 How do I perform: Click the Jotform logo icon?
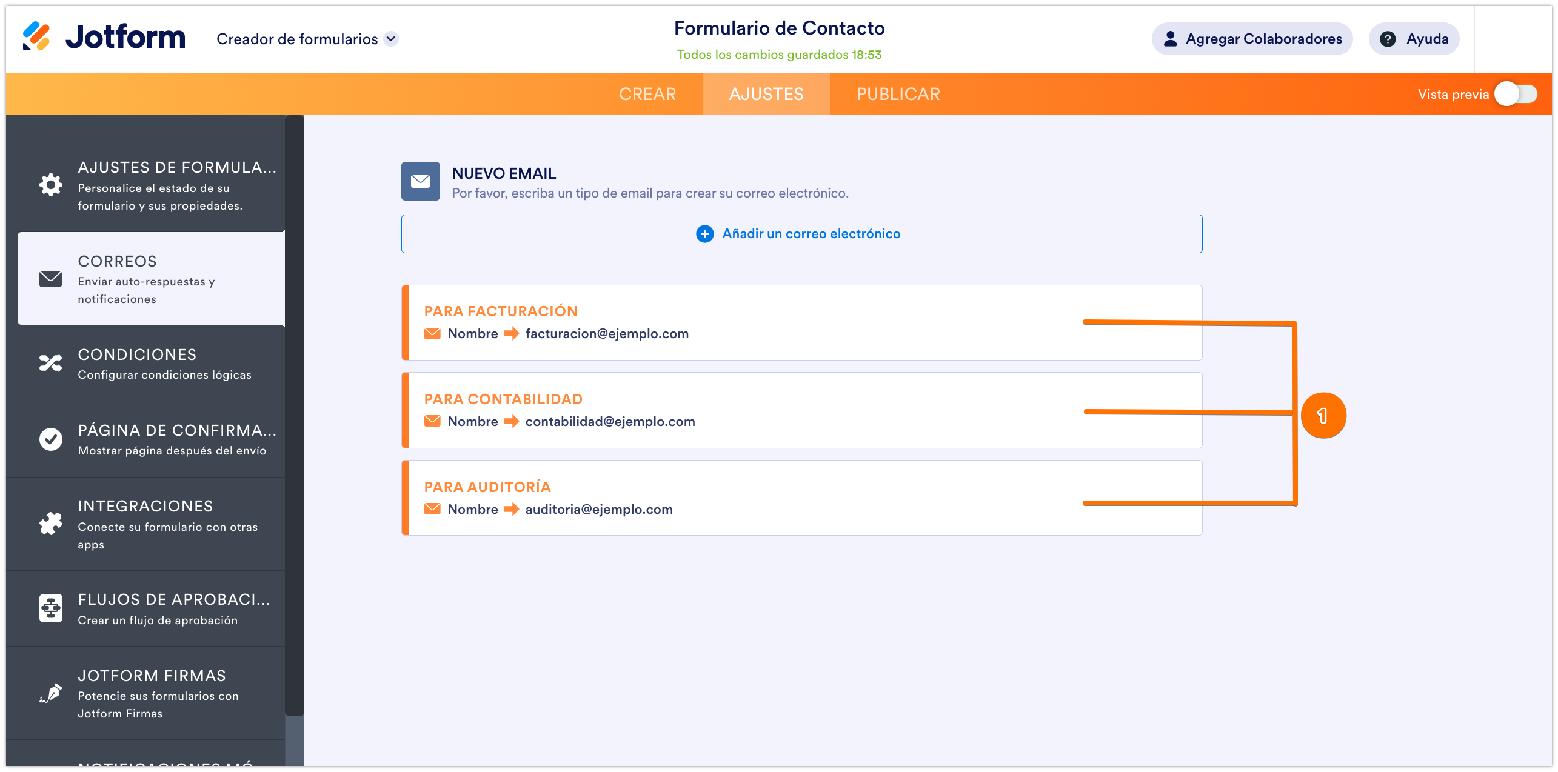click(x=36, y=36)
